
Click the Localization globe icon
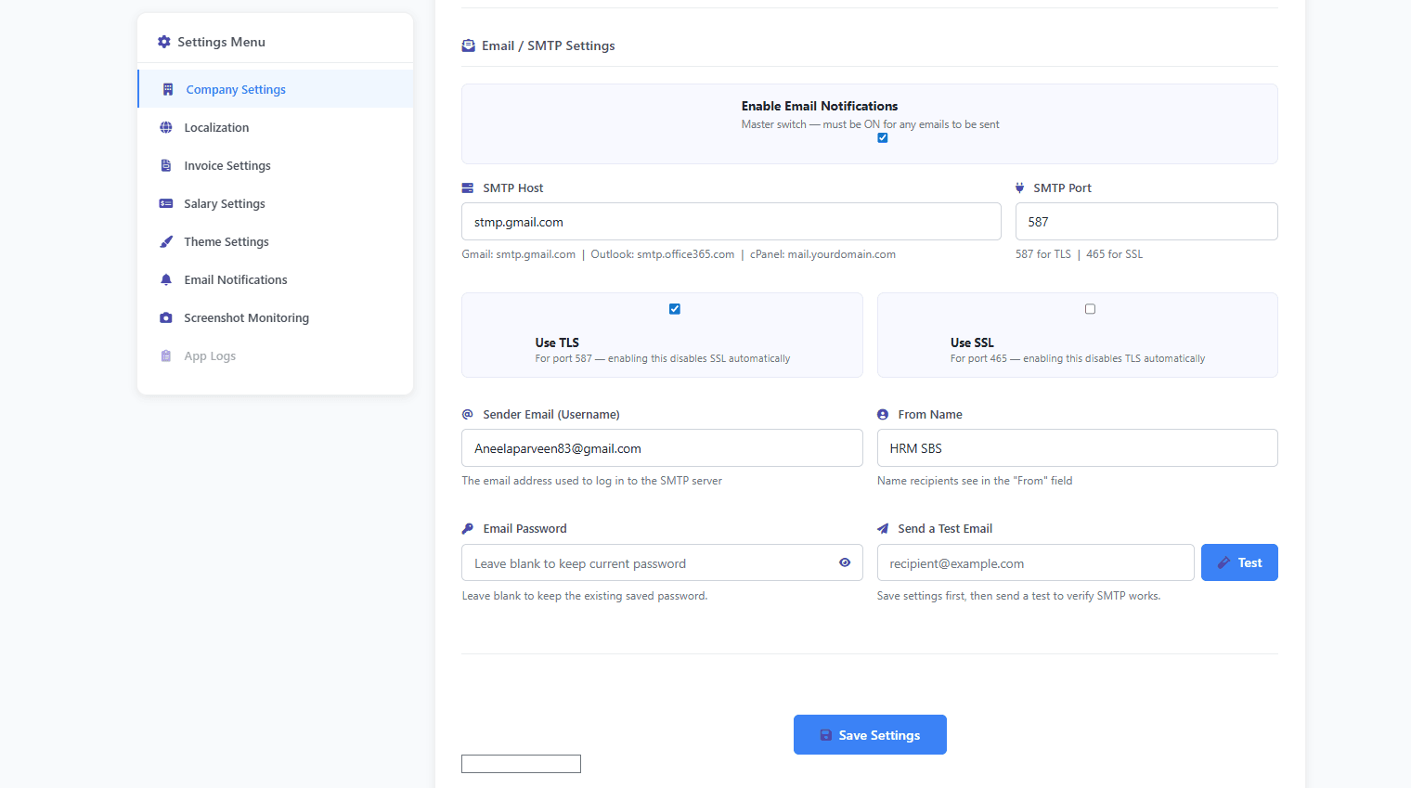coord(166,128)
